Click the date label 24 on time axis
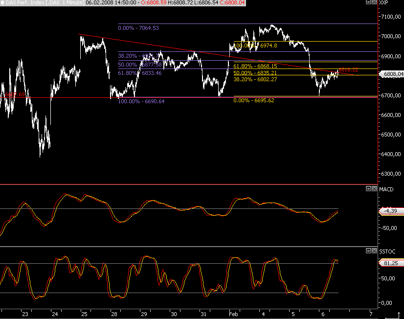The height and width of the screenshot is (319, 404). [x=55, y=314]
